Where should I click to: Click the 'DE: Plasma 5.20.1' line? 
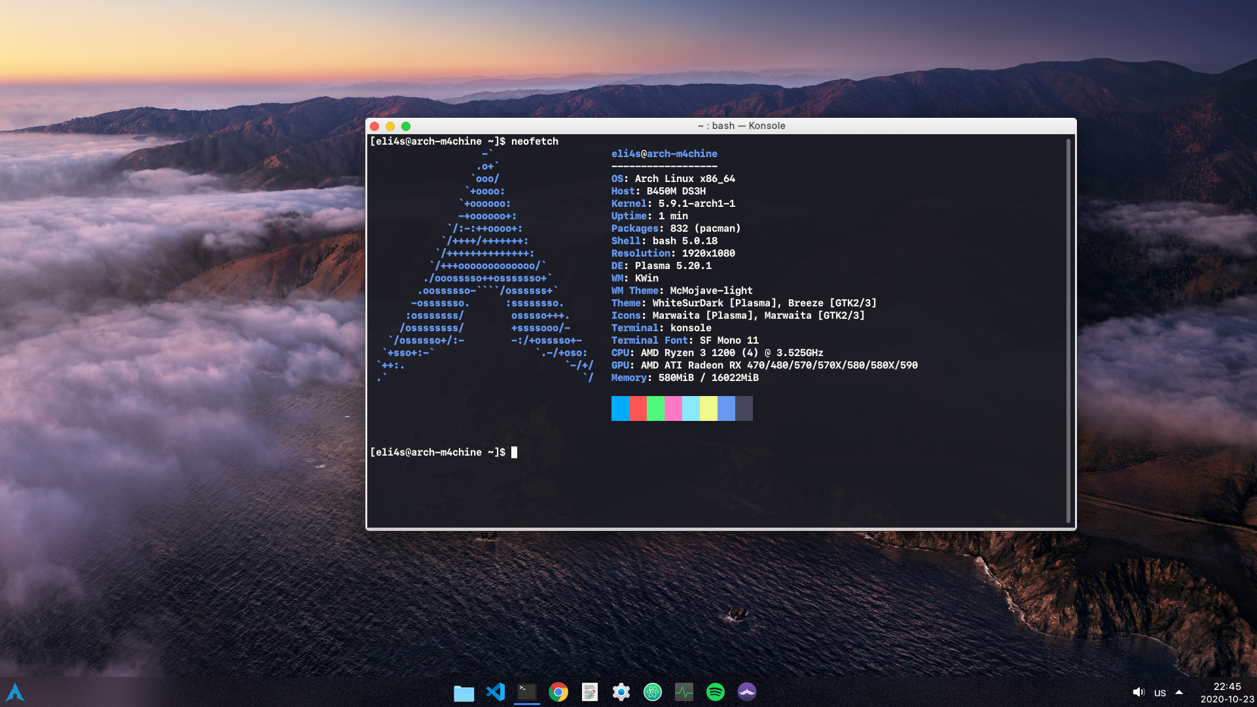(x=661, y=266)
